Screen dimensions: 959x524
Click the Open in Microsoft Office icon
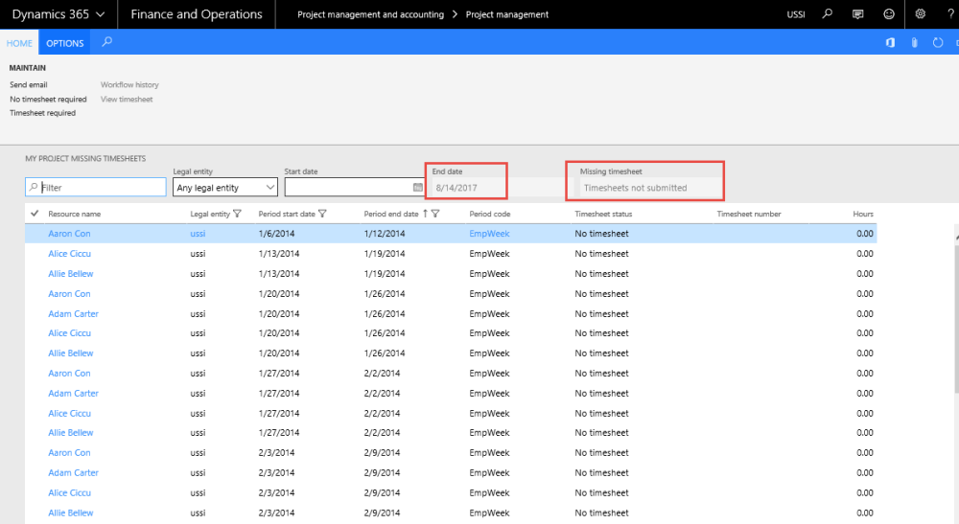click(890, 43)
